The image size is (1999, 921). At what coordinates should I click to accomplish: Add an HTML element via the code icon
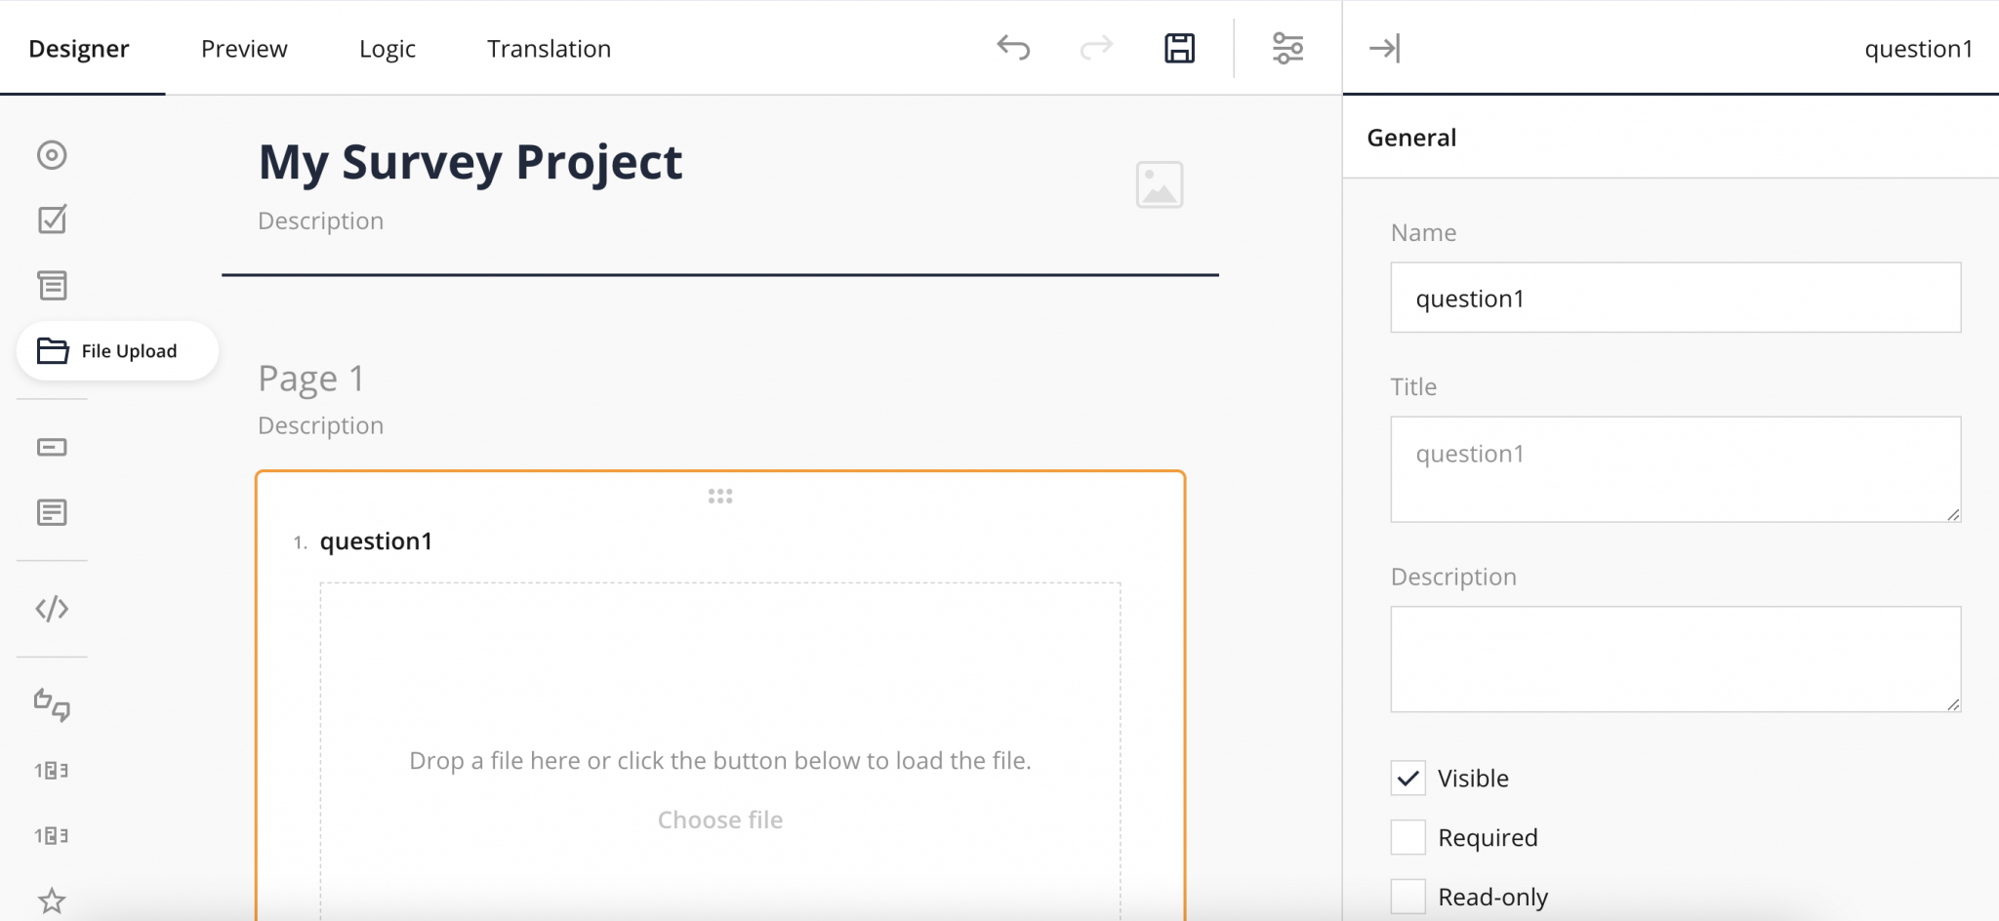pyautogui.click(x=52, y=609)
